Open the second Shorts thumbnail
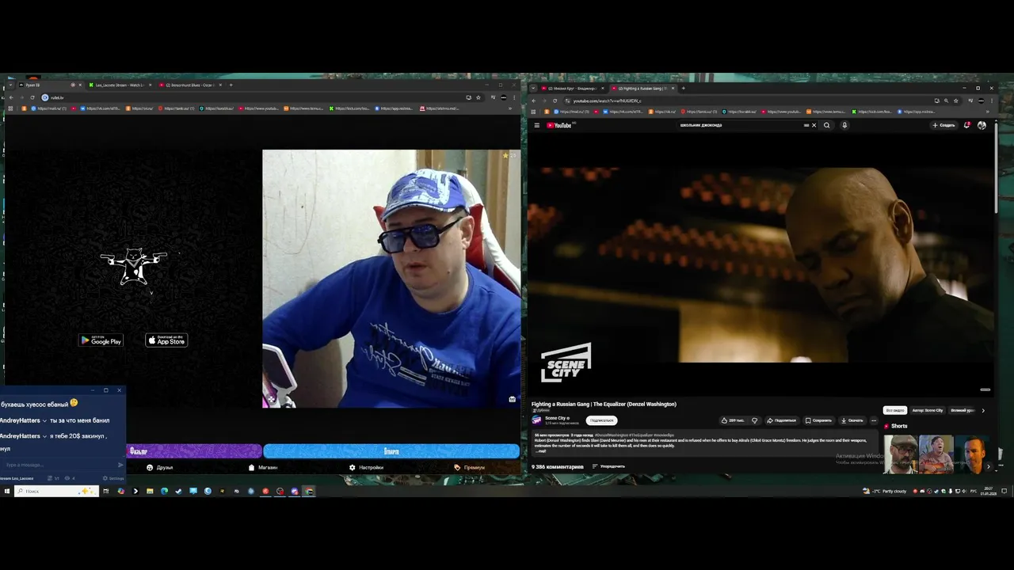The image size is (1014, 570). (936, 454)
